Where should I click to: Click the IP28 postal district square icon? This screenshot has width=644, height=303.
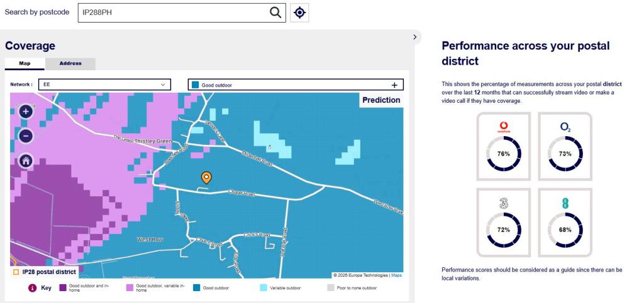click(x=16, y=272)
